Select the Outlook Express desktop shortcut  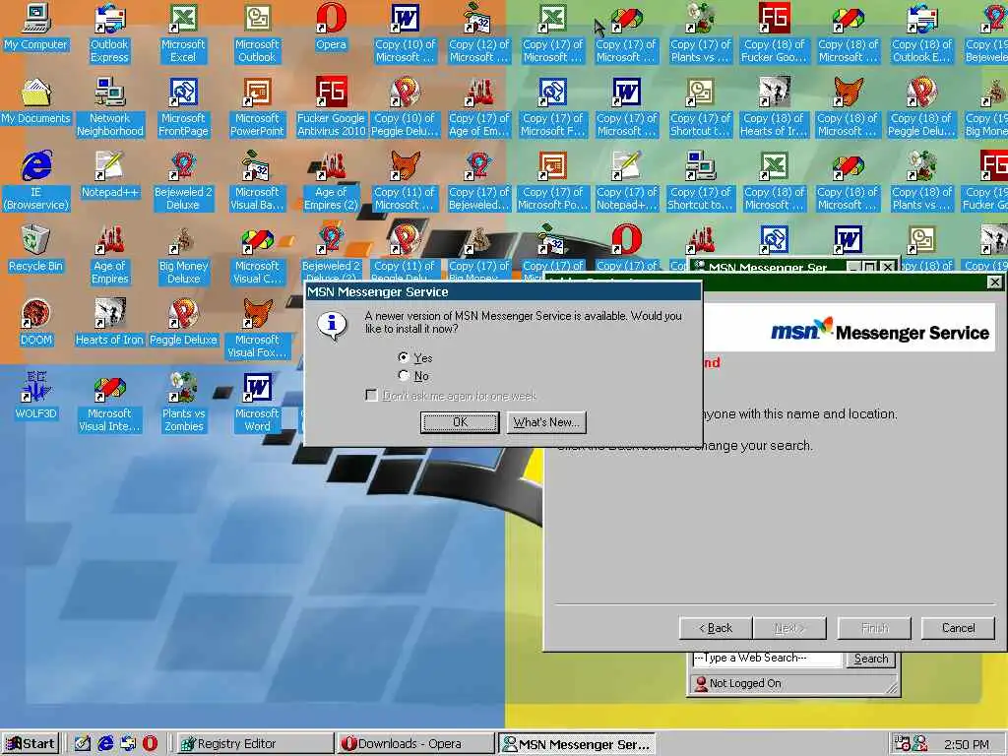[109, 33]
